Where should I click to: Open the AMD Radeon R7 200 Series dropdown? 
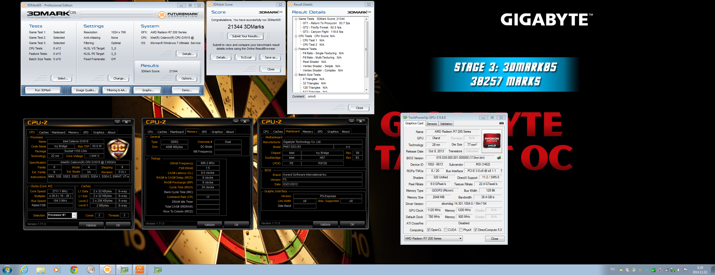[x=433, y=238]
